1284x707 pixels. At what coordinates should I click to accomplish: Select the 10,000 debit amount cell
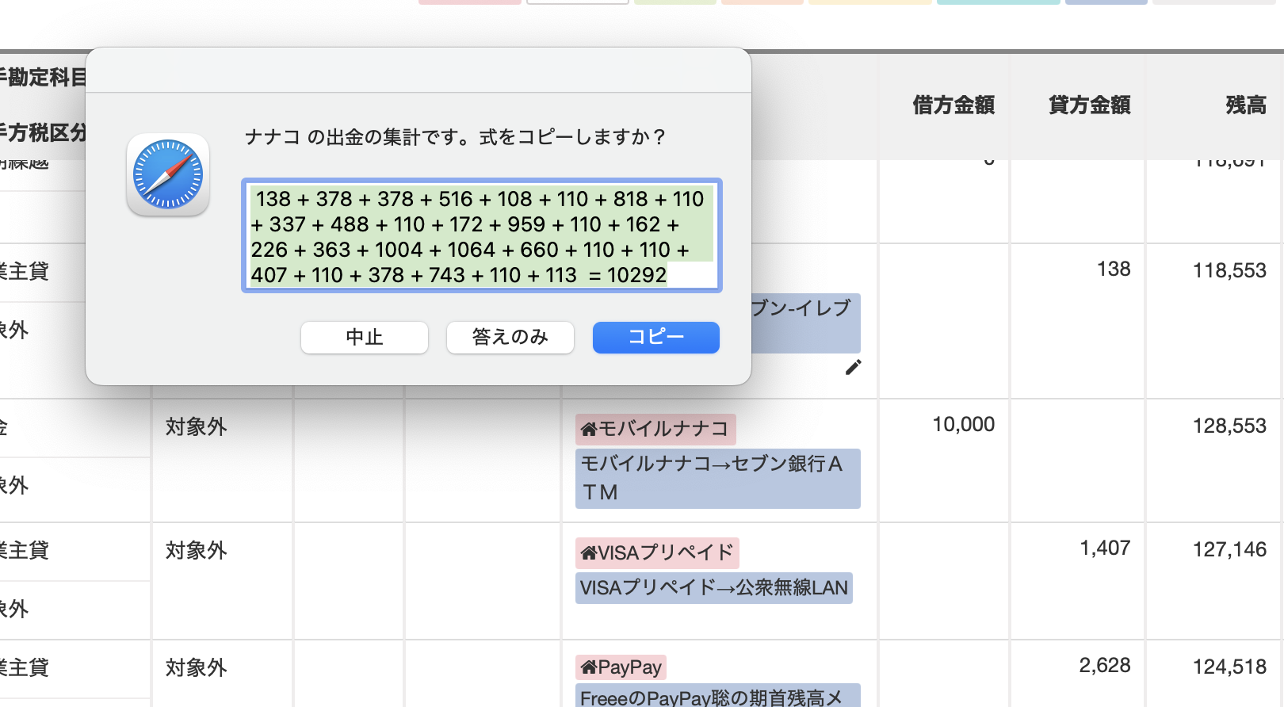[963, 425]
